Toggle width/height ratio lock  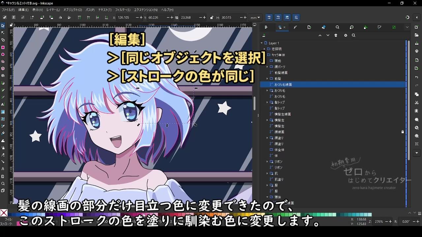click(x=211, y=17)
